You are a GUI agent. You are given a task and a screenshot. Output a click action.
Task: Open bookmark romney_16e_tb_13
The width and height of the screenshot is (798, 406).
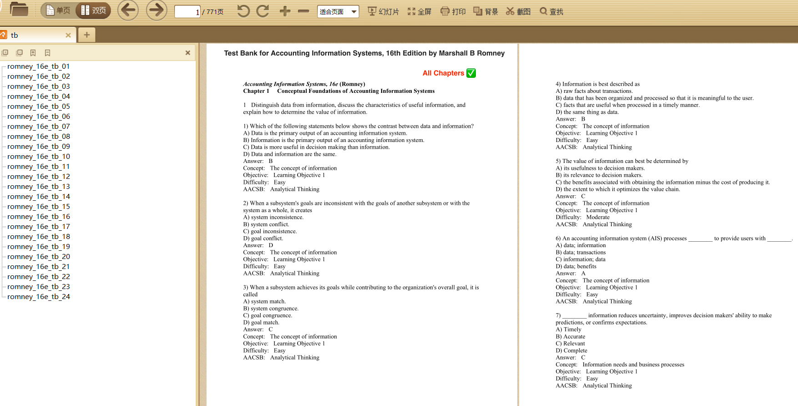pyautogui.click(x=39, y=187)
